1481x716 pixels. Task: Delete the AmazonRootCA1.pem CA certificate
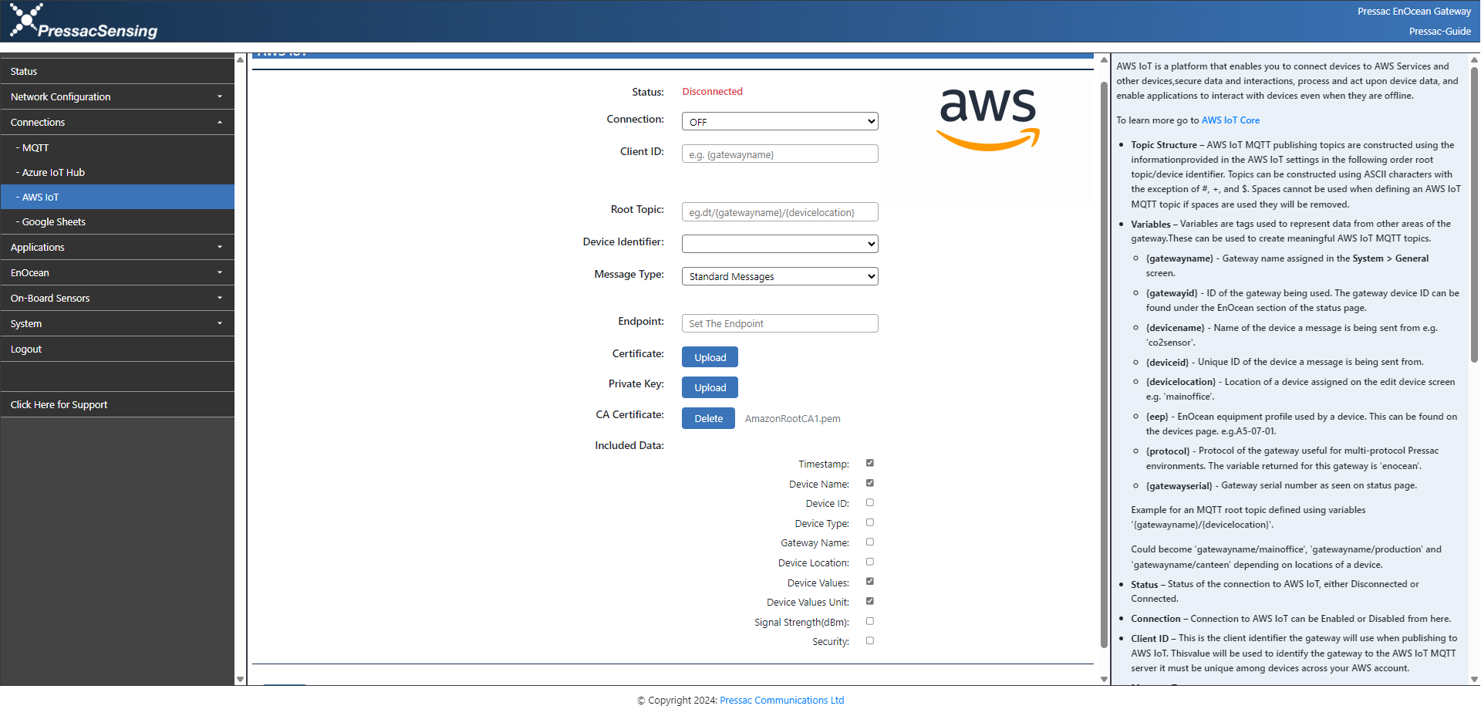707,417
